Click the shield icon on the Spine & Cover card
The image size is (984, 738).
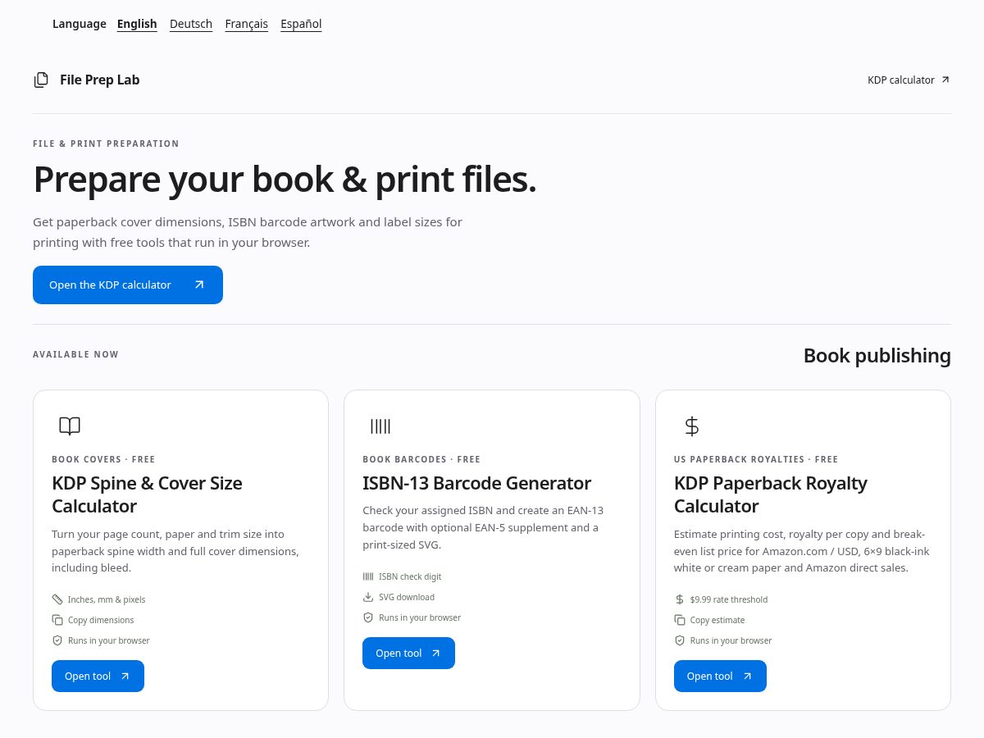(x=57, y=640)
